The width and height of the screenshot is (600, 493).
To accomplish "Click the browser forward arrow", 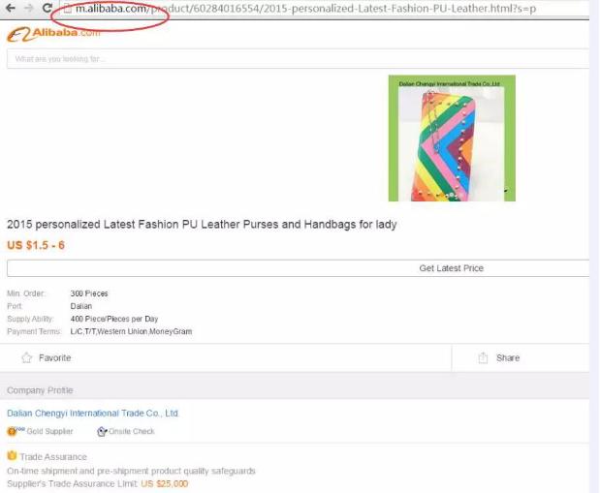I will pyautogui.click(x=29, y=8).
